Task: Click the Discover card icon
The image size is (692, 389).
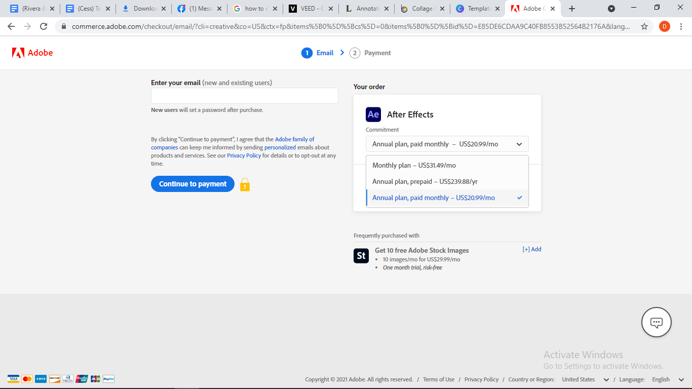Action: pos(54,379)
